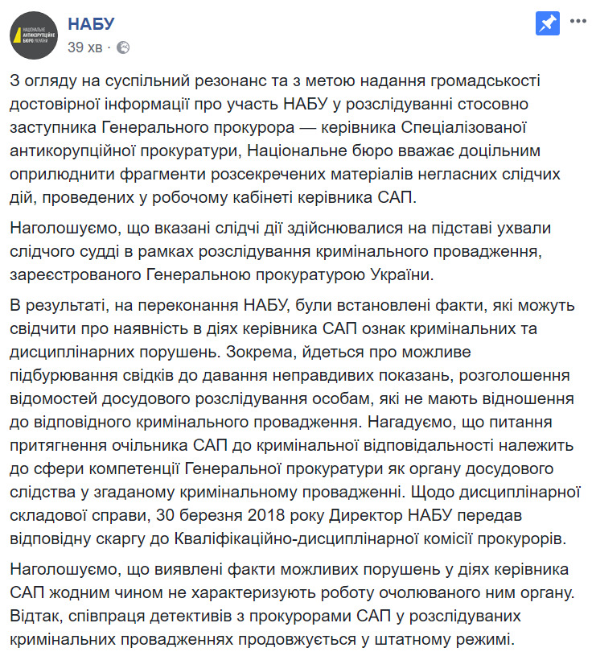This screenshot has width=596, height=656.
Task: Click the words Директор НАБУ передав
Action: click(425, 516)
